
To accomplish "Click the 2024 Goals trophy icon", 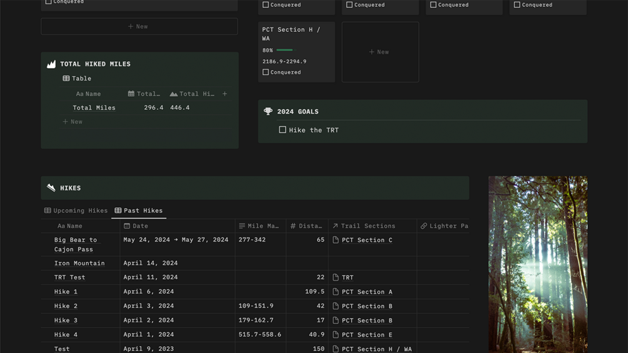I will click(268, 111).
